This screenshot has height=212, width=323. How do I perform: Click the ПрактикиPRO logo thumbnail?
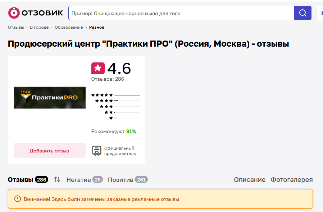click(50, 98)
